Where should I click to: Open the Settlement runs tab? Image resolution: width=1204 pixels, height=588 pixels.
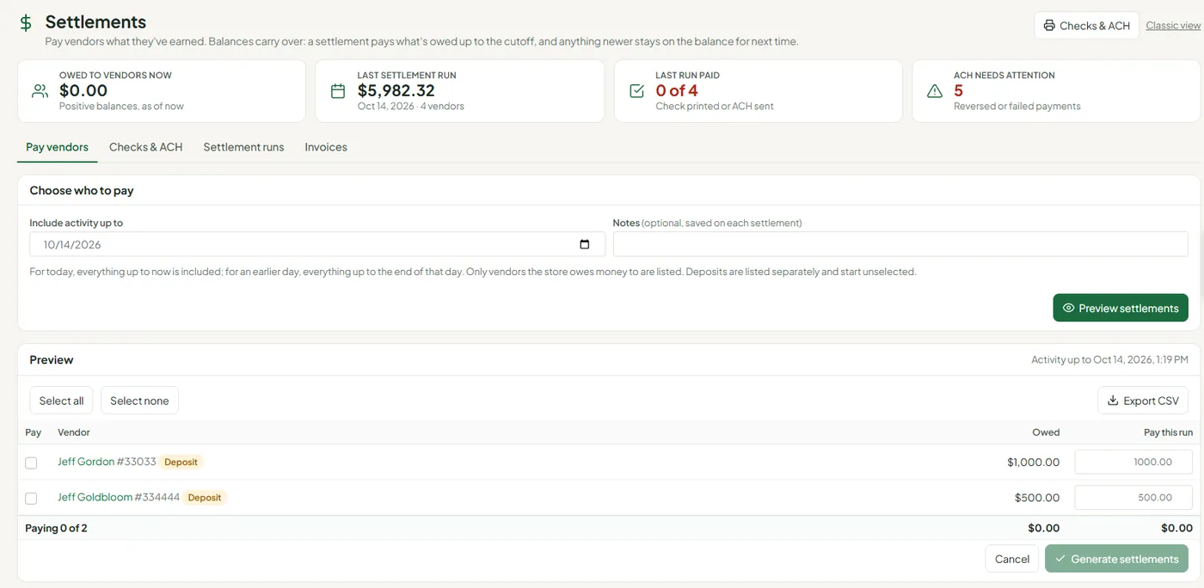(243, 147)
